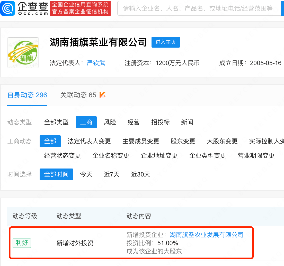Click the 动态等级 column header
The width and height of the screenshot is (284, 266).
tap(25, 216)
